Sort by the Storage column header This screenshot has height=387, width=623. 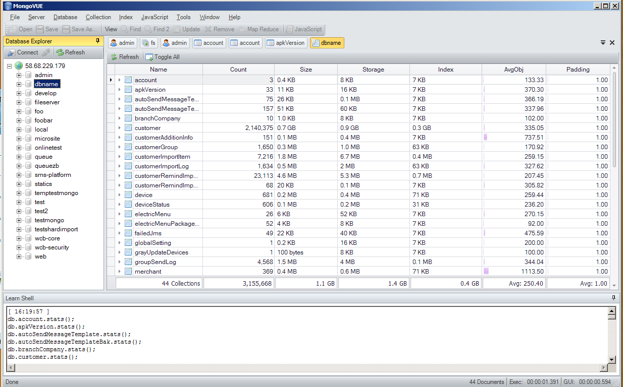[x=373, y=70]
